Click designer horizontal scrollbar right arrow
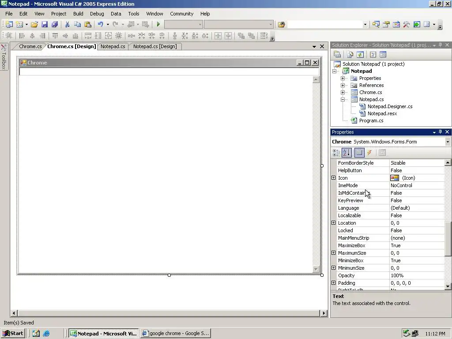 coord(324,313)
